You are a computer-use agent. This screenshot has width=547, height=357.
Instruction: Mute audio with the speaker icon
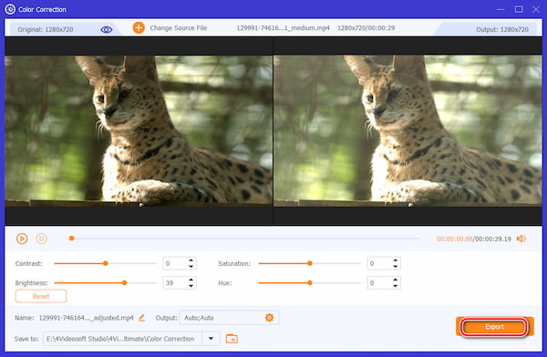(x=521, y=239)
